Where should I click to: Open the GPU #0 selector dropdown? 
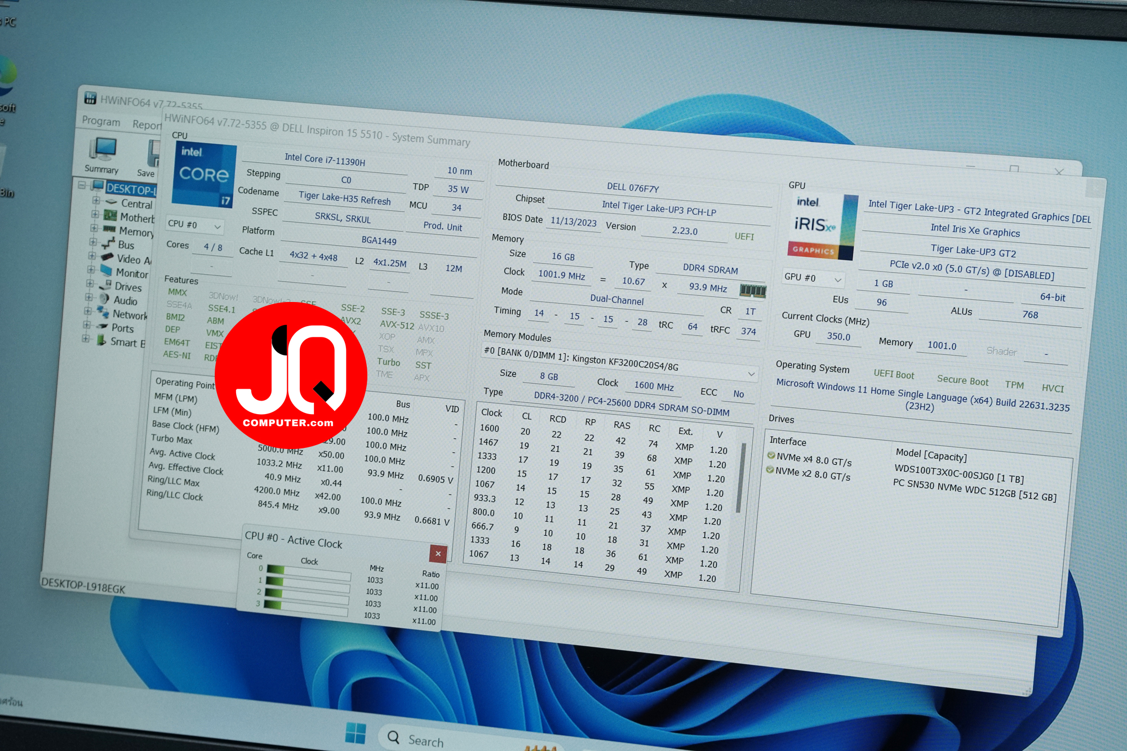pyautogui.click(x=814, y=278)
